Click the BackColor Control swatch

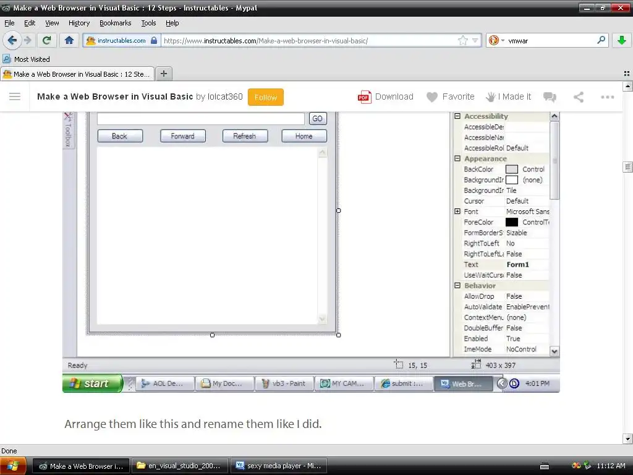pos(512,169)
